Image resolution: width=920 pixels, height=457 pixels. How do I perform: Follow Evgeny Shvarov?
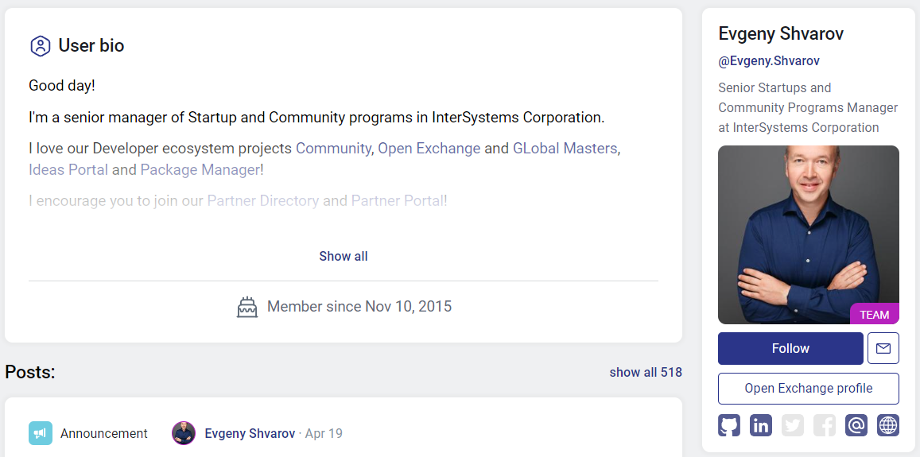790,348
